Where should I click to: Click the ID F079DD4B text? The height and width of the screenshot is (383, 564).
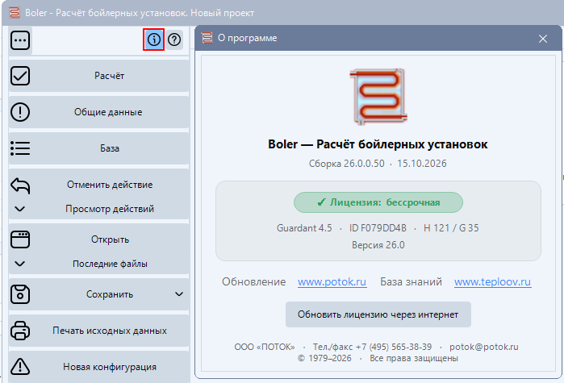(378, 228)
